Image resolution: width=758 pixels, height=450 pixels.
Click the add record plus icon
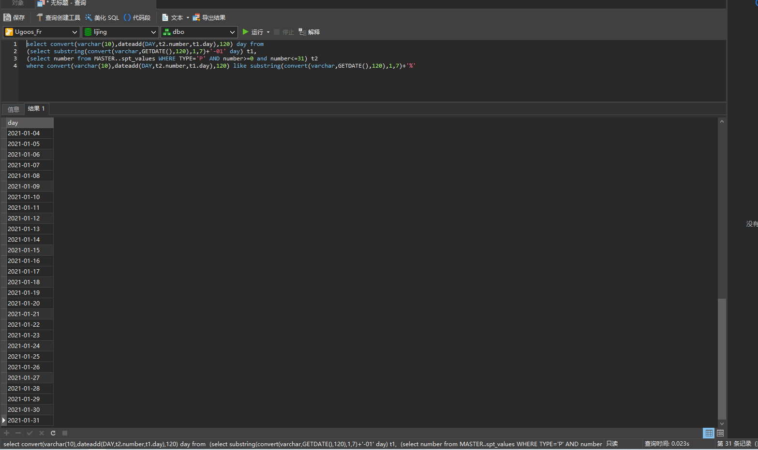click(x=7, y=433)
